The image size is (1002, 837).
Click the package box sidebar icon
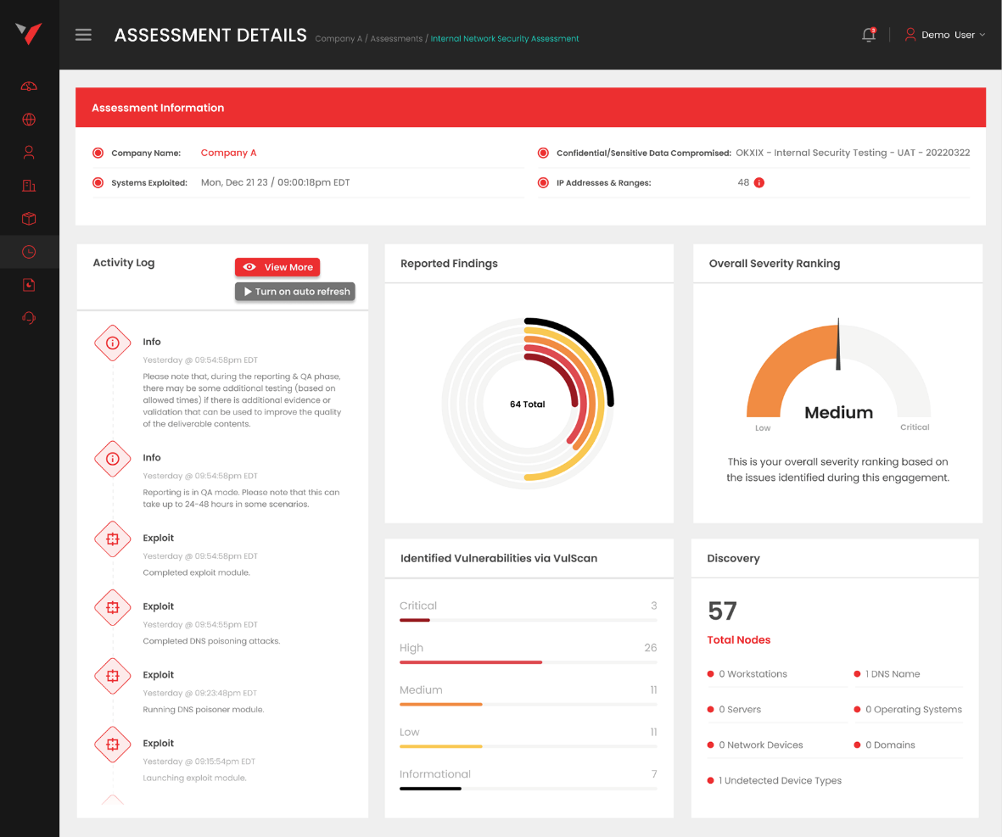pyautogui.click(x=29, y=219)
